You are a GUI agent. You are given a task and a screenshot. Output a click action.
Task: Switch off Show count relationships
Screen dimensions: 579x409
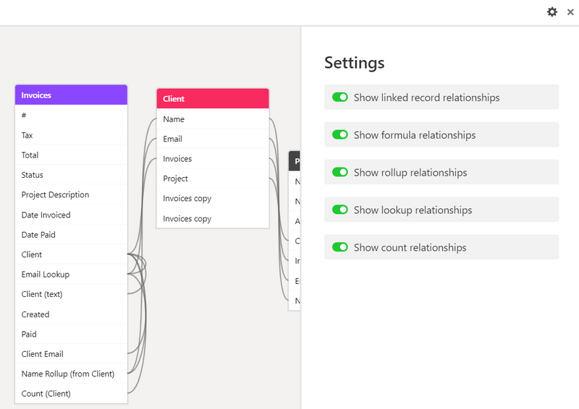click(x=340, y=248)
